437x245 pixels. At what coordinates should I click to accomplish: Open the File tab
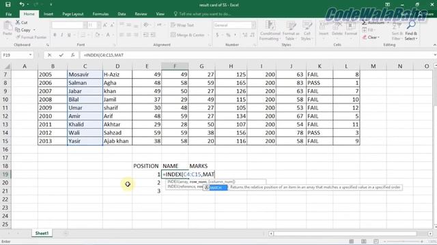click(9, 14)
